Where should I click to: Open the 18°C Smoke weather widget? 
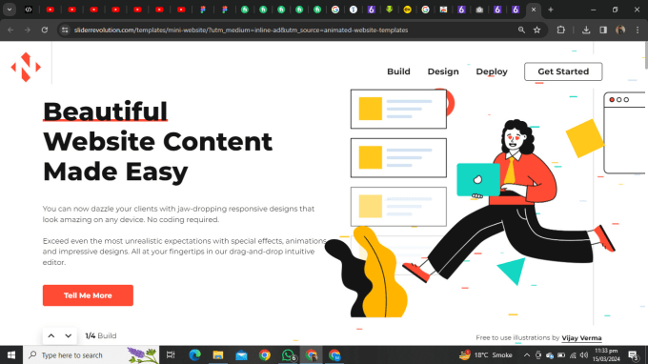(486, 354)
